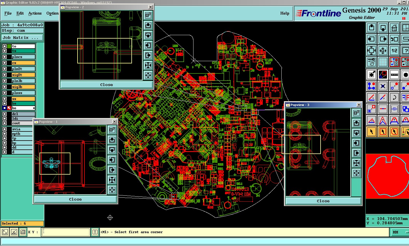Toggle the checked box for layer bo
Viewport: 409px width, 246px height.
pyautogui.click(x=5, y=108)
